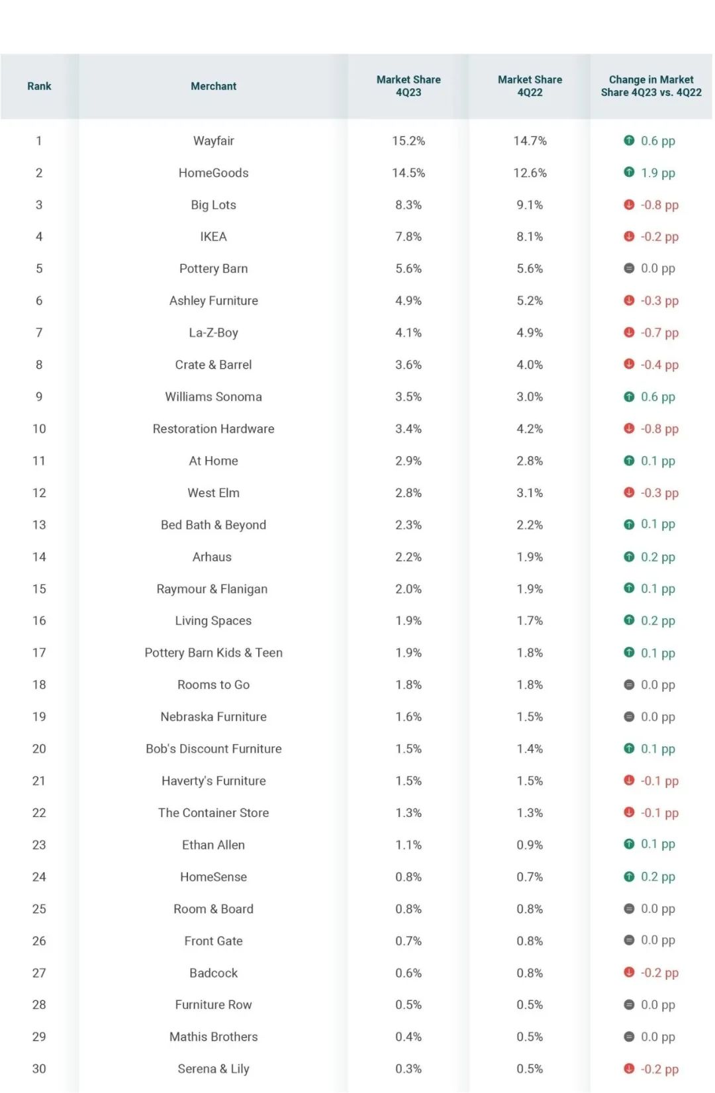This screenshot has height=1093, width=715.
Task: Click the Rank column header
Action: [39, 86]
